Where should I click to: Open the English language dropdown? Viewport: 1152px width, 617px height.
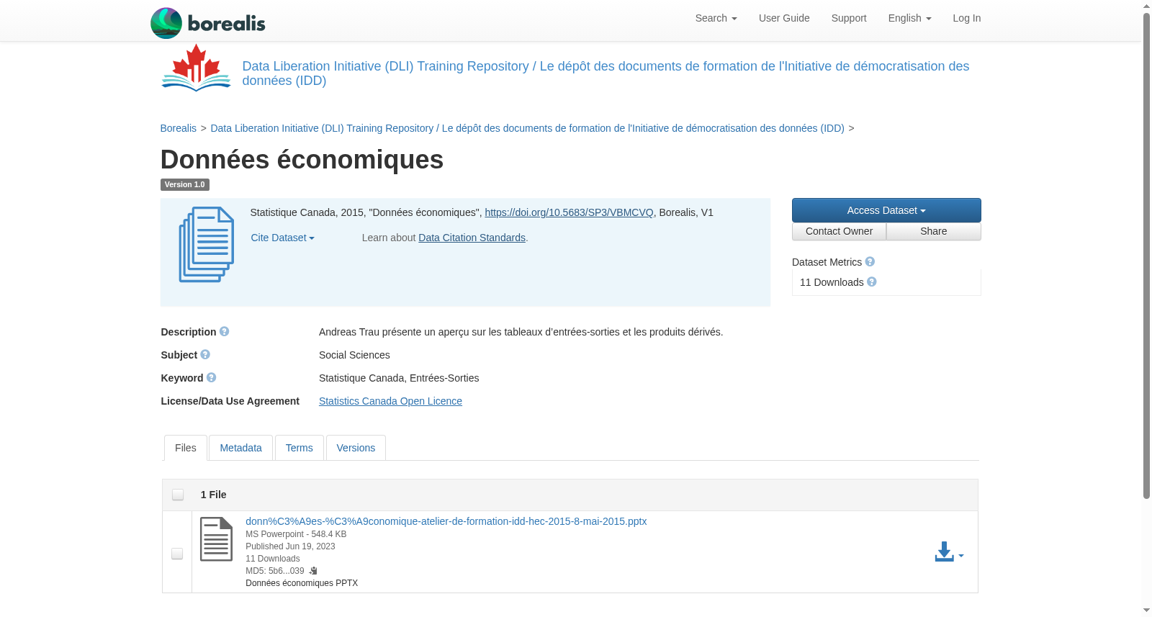[909, 18]
